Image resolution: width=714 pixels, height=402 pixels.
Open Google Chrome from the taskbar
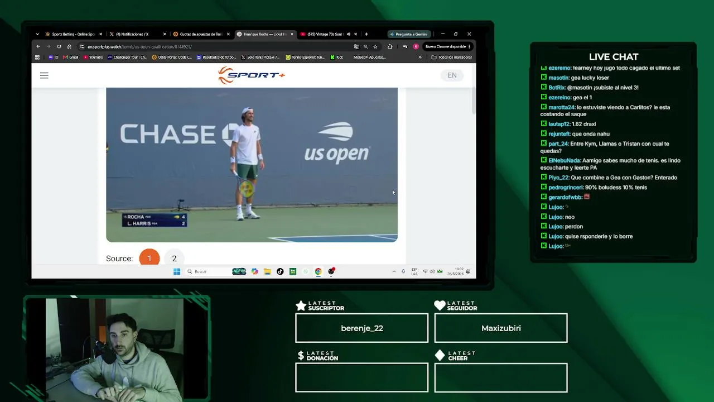(318, 271)
